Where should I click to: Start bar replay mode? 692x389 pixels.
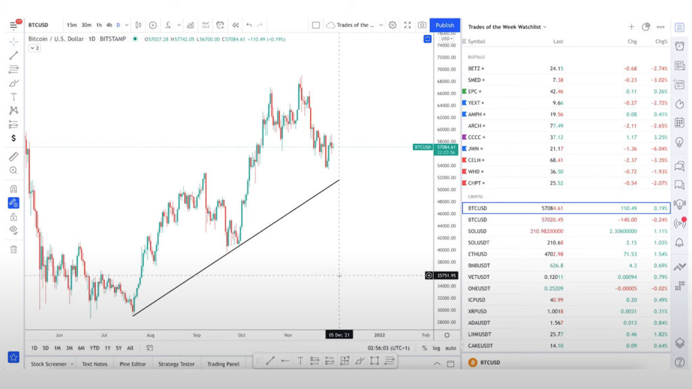236,25
